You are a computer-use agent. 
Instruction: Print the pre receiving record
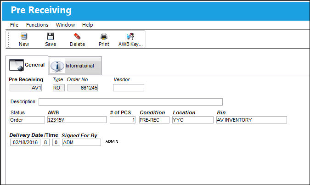tap(104, 39)
